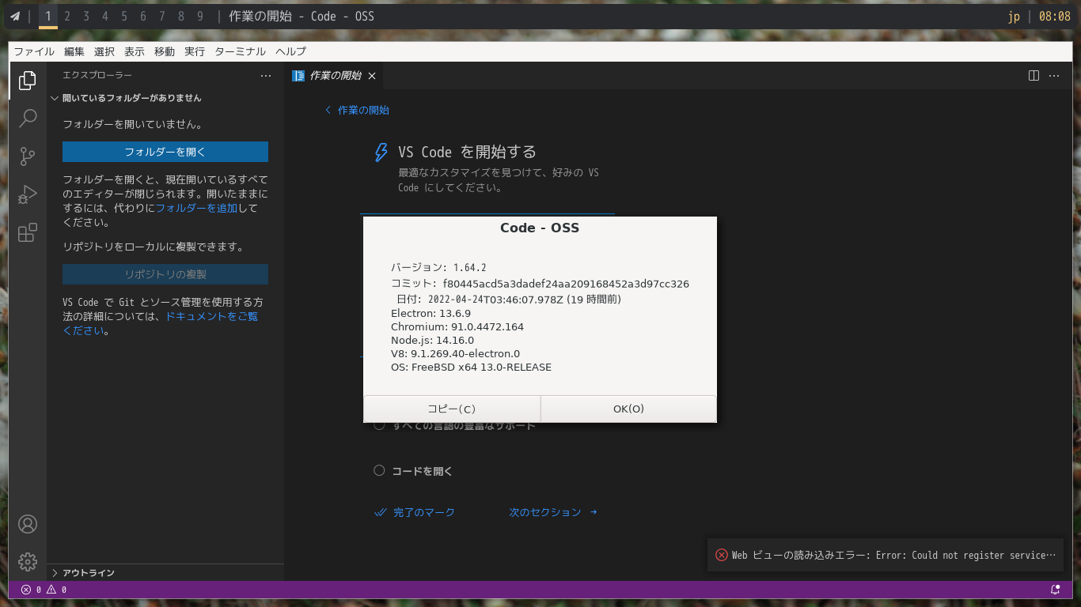The width and height of the screenshot is (1081, 607).
Task: Open the ターミナル menu
Action: point(241,51)
